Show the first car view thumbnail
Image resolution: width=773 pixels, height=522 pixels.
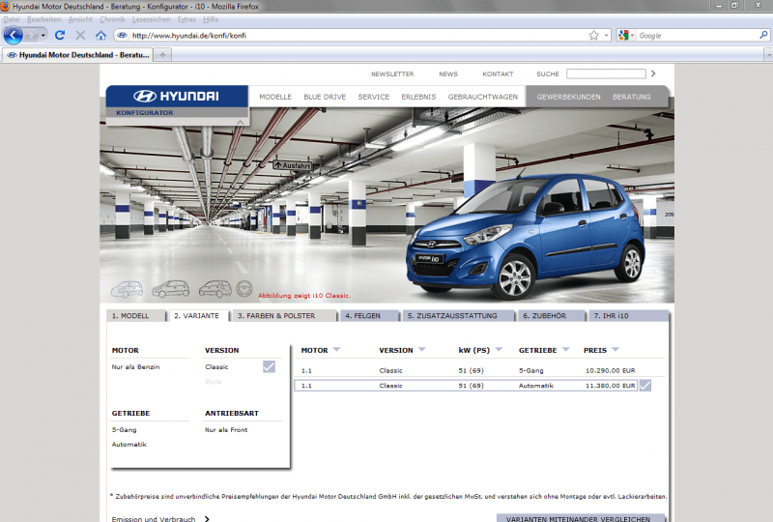click(127, 289)
